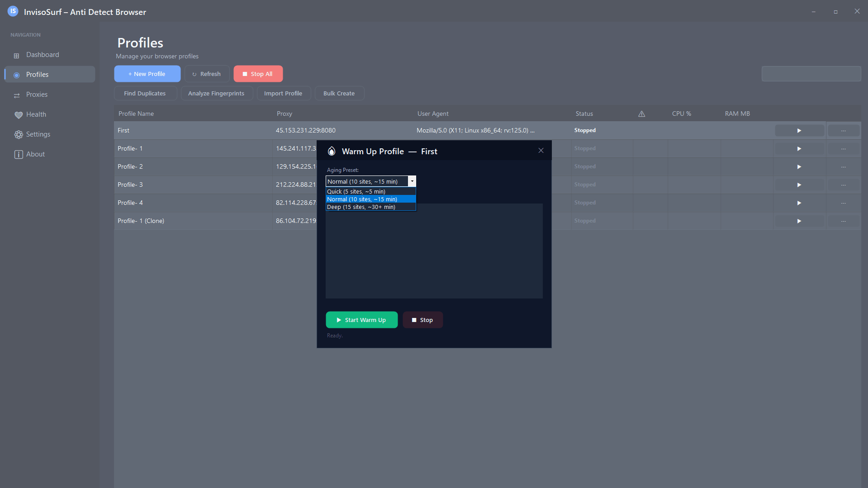868x488 pixels.
Task: Choose Quick (5 sites, ~5 min) preset
Action: (371, 191)
